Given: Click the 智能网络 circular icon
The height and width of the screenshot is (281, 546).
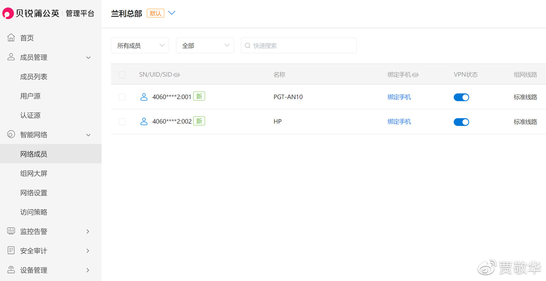Looking at the screenshot, I should tap(11, 134).
